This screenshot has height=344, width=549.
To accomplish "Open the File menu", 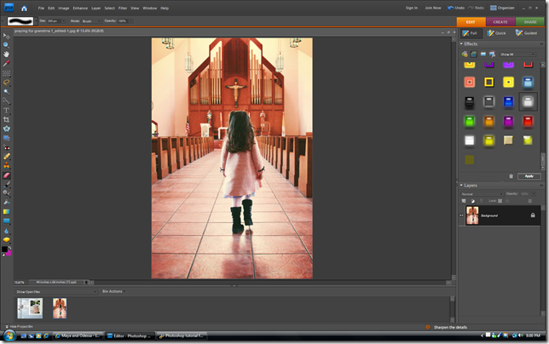I will 41,8.
